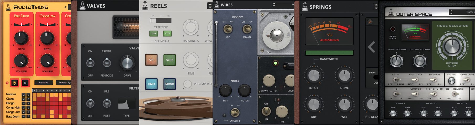Click the Reels tape type JP/IT/FR slider
The image size is (475, 125).
click(x=161, y=20)
